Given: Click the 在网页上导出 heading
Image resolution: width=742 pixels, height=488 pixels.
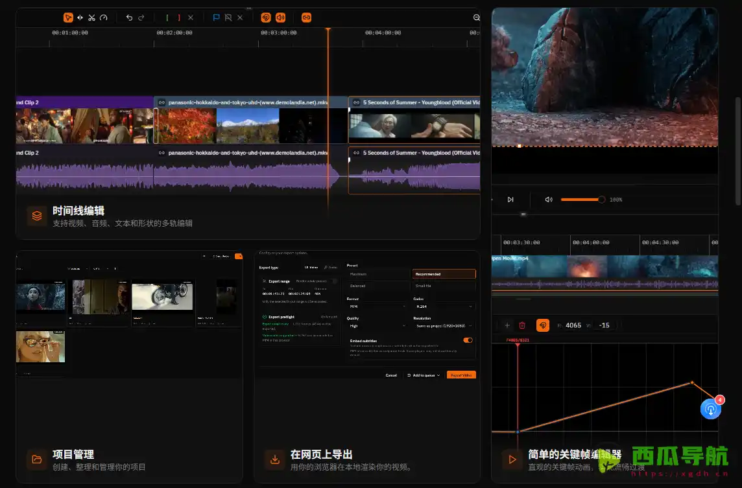Looking at the screenshot, I should 321,454.
